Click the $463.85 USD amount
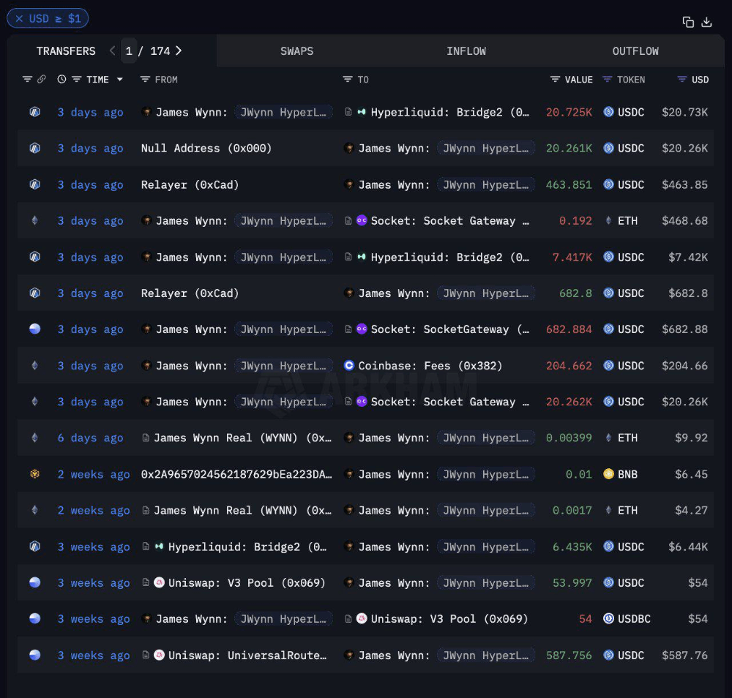This screenshot has width=732, height=698. click(x=685, y=185)
